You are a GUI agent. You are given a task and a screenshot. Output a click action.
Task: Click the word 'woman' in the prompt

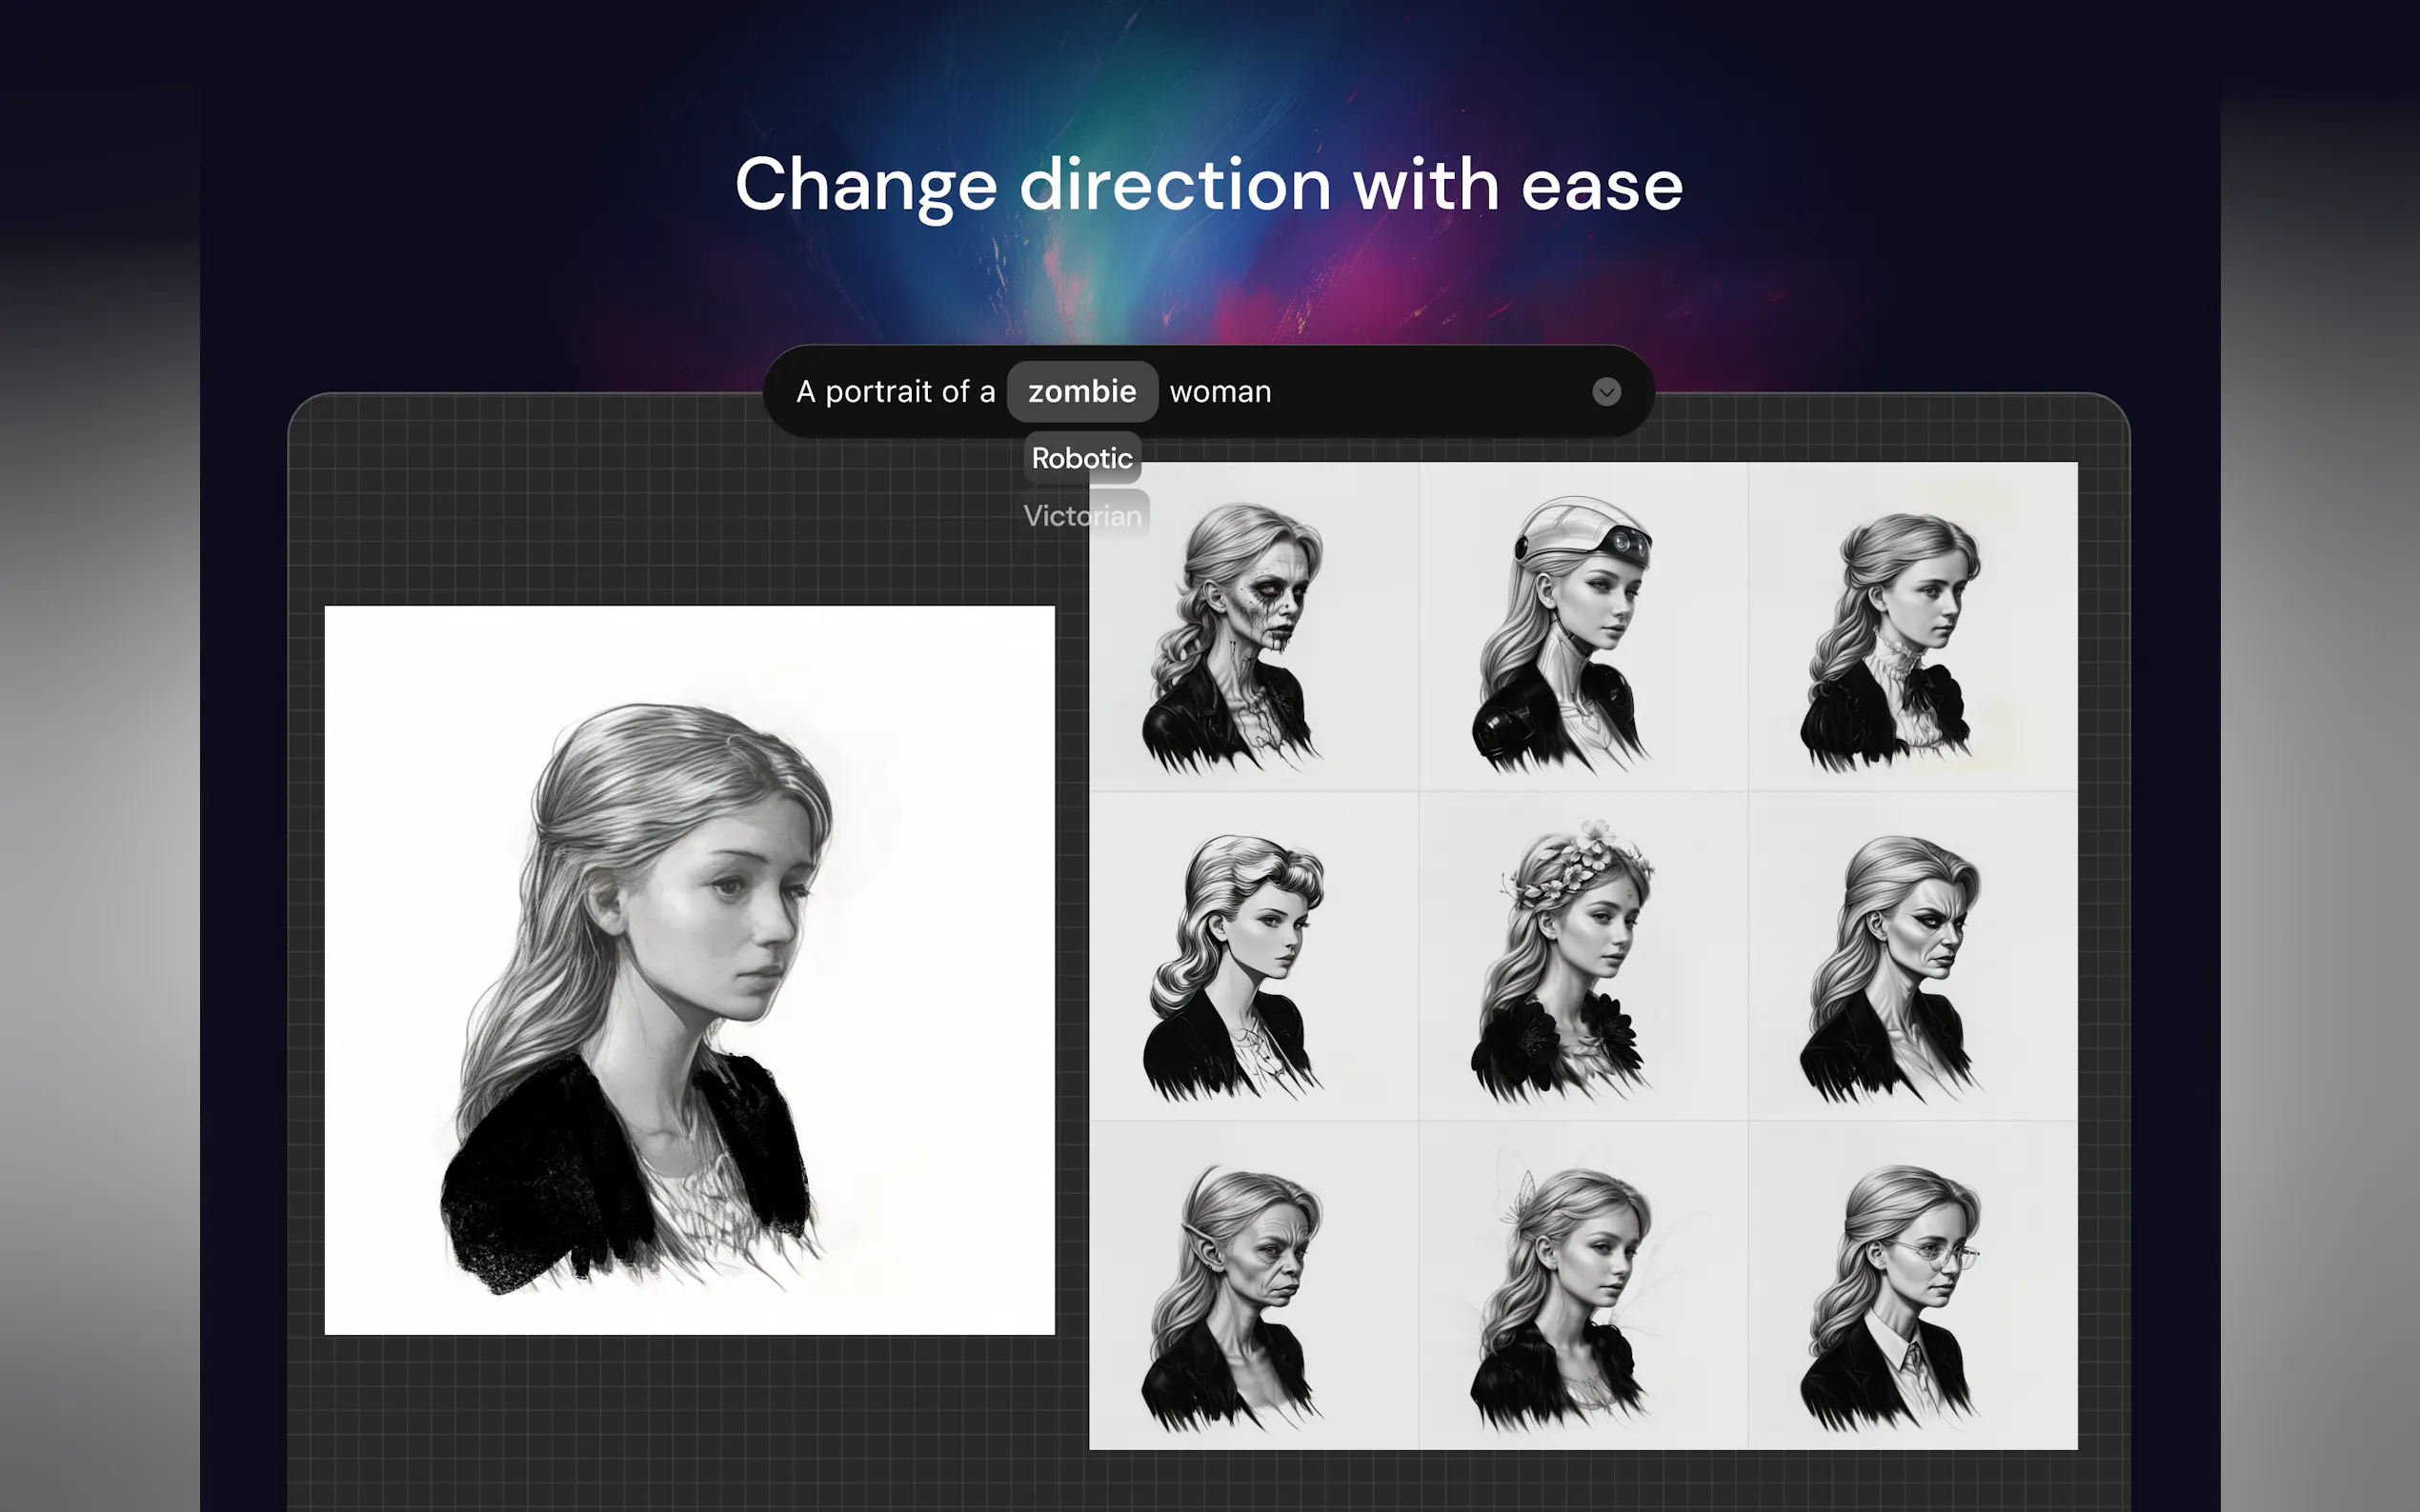click(x=1220, y=392)
